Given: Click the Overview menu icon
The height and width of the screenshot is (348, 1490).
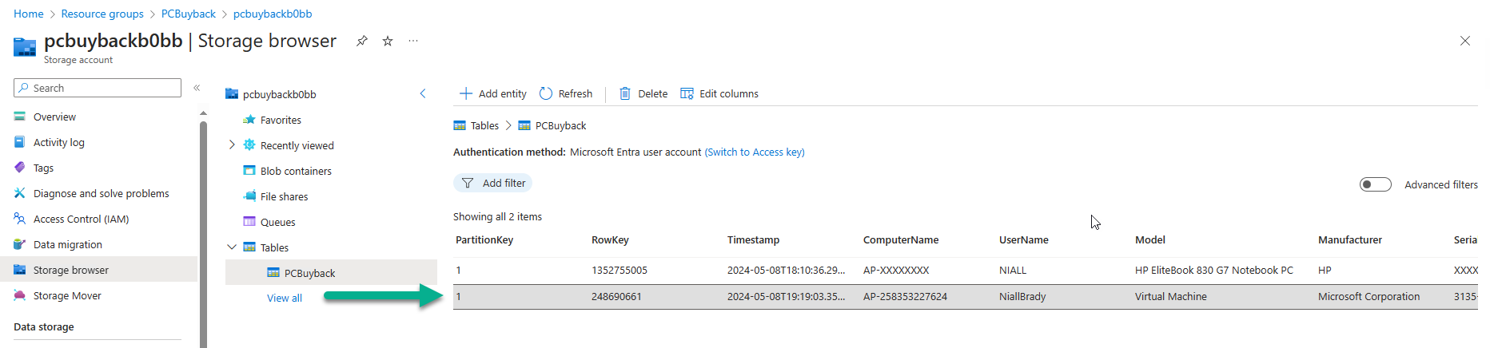Looking at the screenshot, I should (20, 117).
